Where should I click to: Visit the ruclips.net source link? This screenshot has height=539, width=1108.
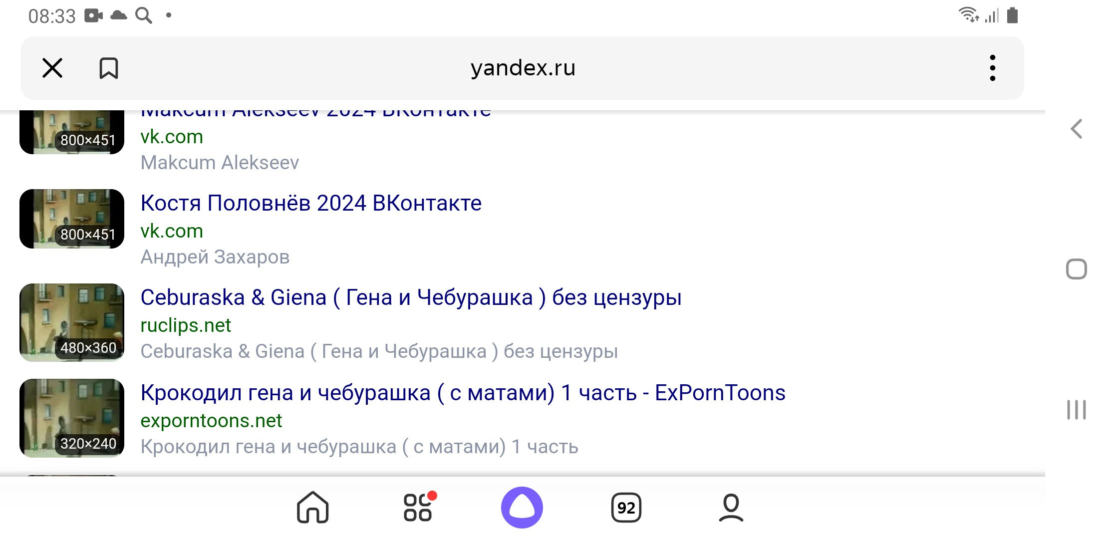tap(186, 325)
